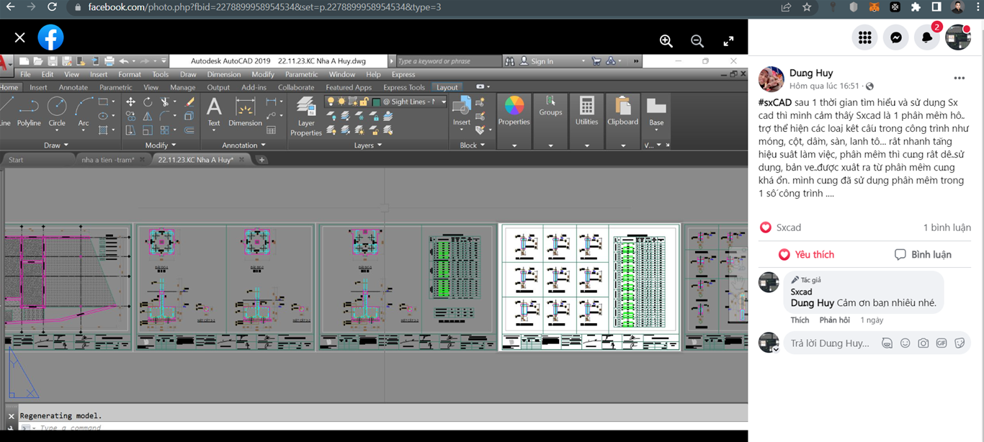Switch to the Express Tools ribbon tab
984x442 pixels.
tap(404, 87)
